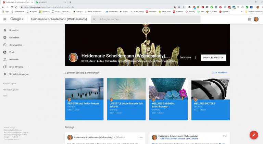Open the REISEN Urlaub Ferien Freizeit collection
Image resolution: width=263 pixels, height=144 pixels.
(84, 99)
